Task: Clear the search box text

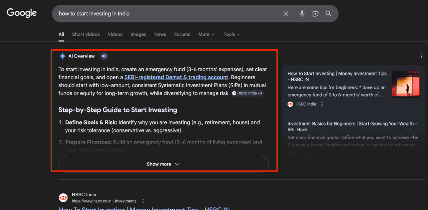Action: pos(286,14)
